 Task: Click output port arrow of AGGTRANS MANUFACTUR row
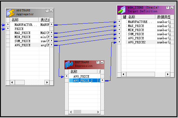click(x=51, y=24)
